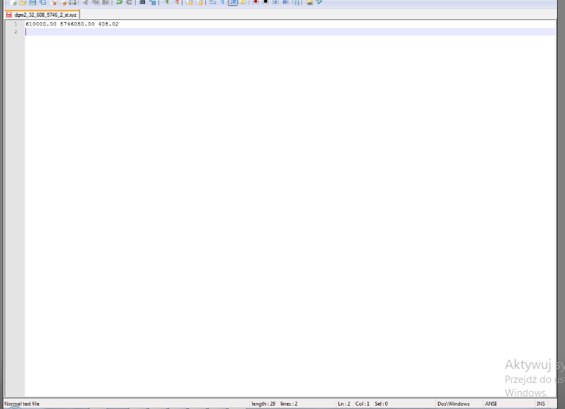Click the Ln : 2 status indicator
The width and height of the screenshot is (565, 409).
(x=344, y=404)
